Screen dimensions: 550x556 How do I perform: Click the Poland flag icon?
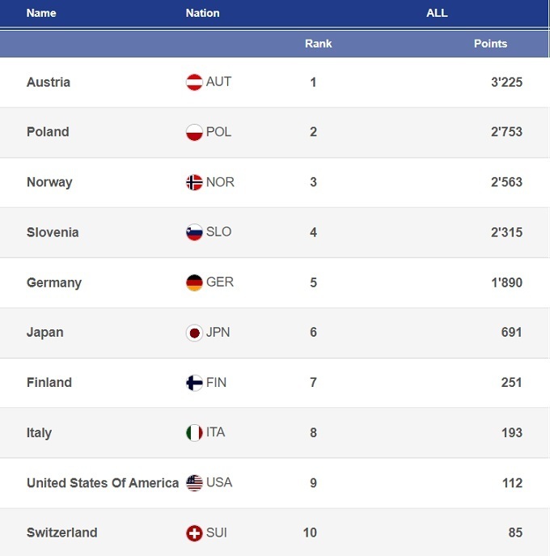coord(194,133)
